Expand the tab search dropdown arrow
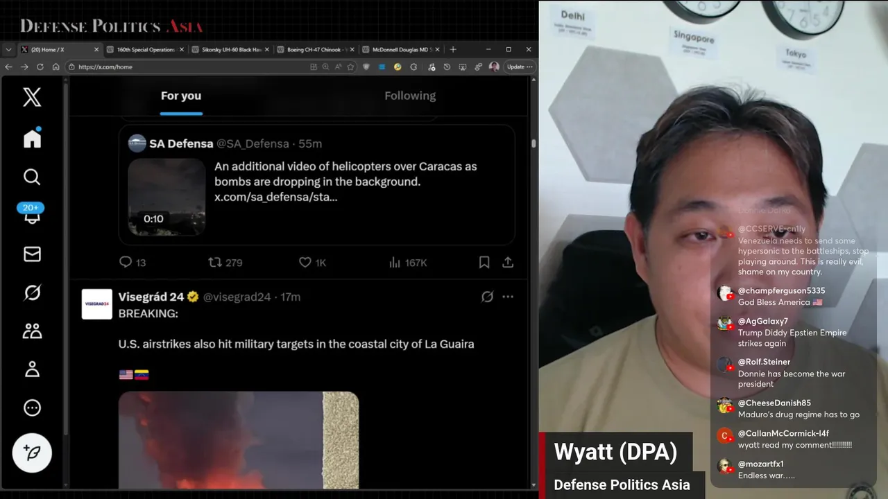 8,49
